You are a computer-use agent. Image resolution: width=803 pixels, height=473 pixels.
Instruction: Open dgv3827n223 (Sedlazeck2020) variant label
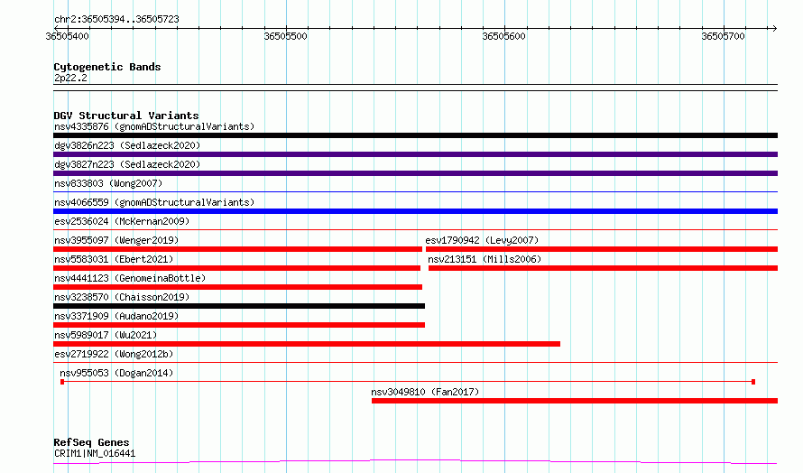point(127,164)
